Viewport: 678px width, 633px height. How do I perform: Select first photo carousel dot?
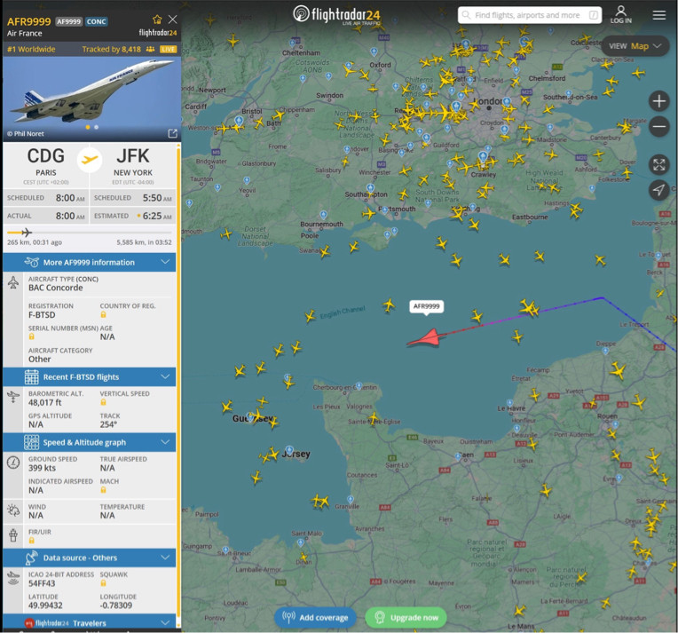pos(88,127)
